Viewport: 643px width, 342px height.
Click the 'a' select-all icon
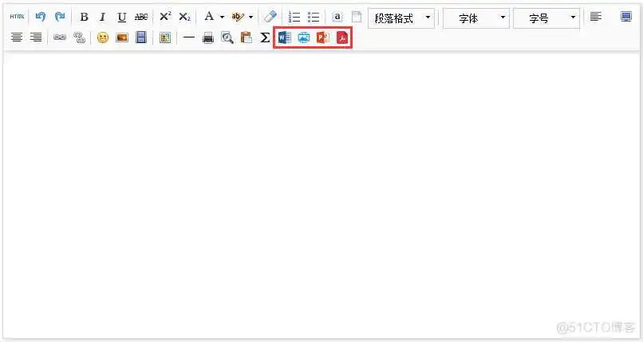[337, 17]
